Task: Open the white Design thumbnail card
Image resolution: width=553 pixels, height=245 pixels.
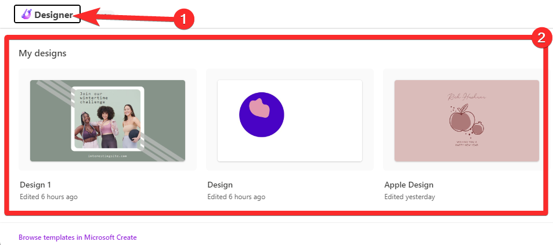Action: coord(290,120)
